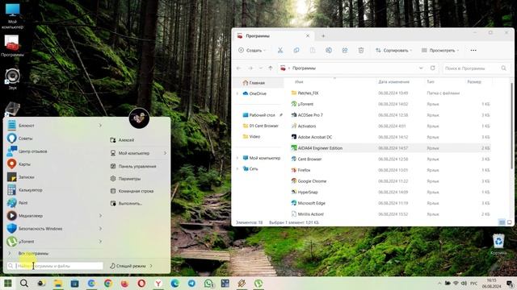
Task: Sort by Дата изменения column header
Action: click(x=393, y=82)
